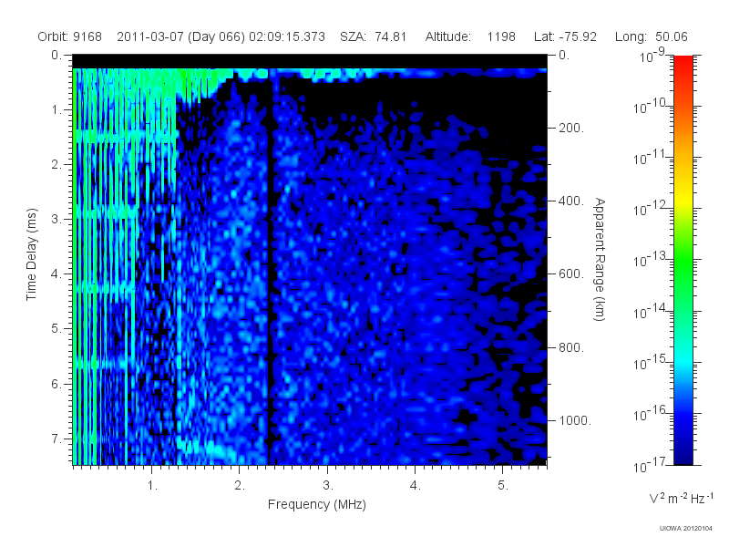Click the color bar unit label 'V² m⁻² Hz⁻¹'
The image size is (729, 547).
tap(681, 498)
